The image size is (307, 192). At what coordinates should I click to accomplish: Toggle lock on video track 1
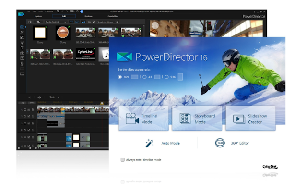pos(33,110)
